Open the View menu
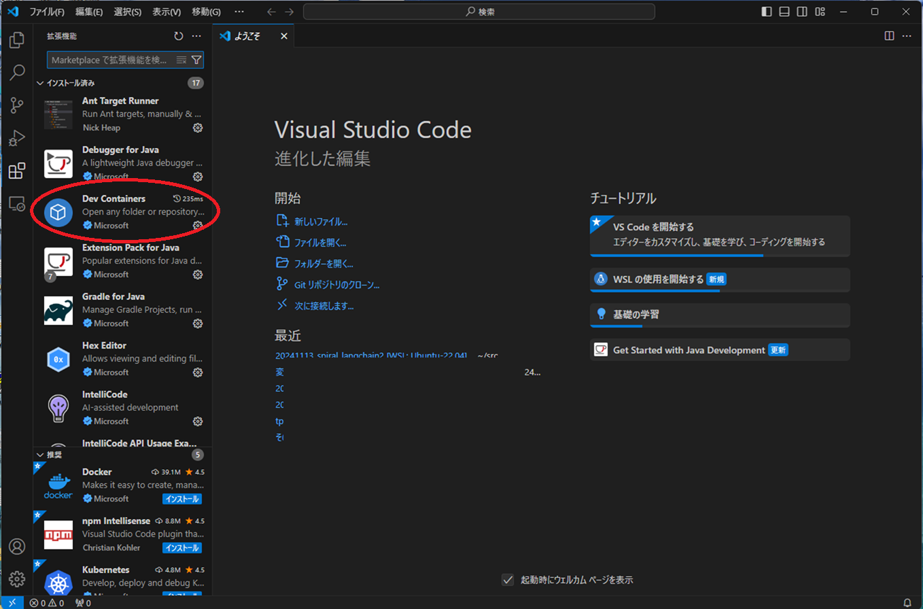Image resolution: width=923 pixels, height=609 pixels. tap(167, 12)
